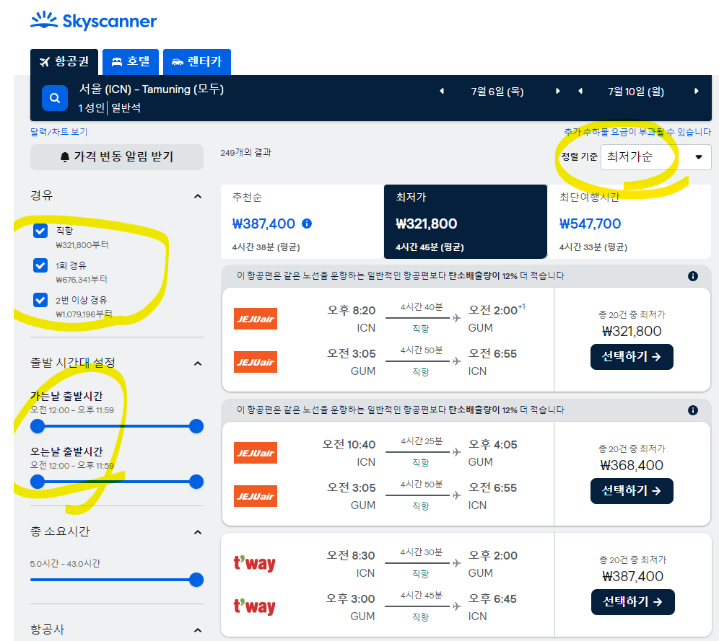Click info icon beside ₩387,400 recommended price
The height and width of the screenshot is (641, 719).
click(x=307, y=224)
